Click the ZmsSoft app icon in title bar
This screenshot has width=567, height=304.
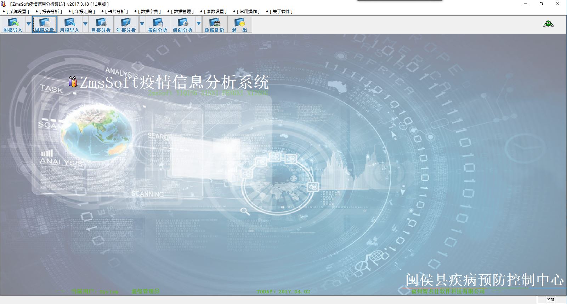[4, 4]
